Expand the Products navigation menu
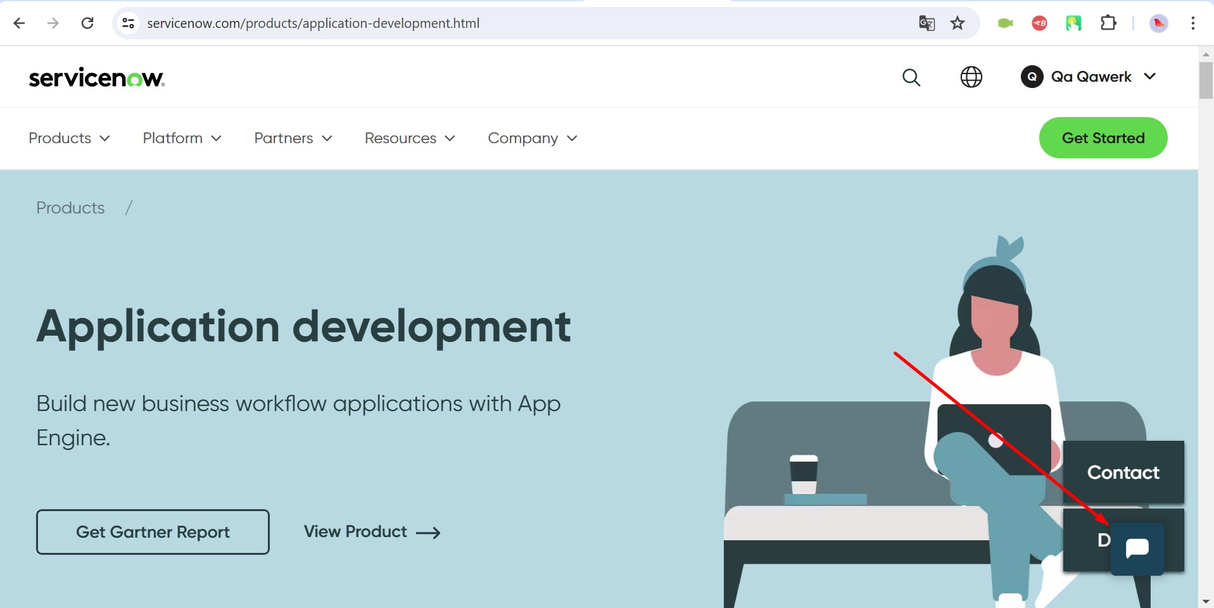 point(70,138)
